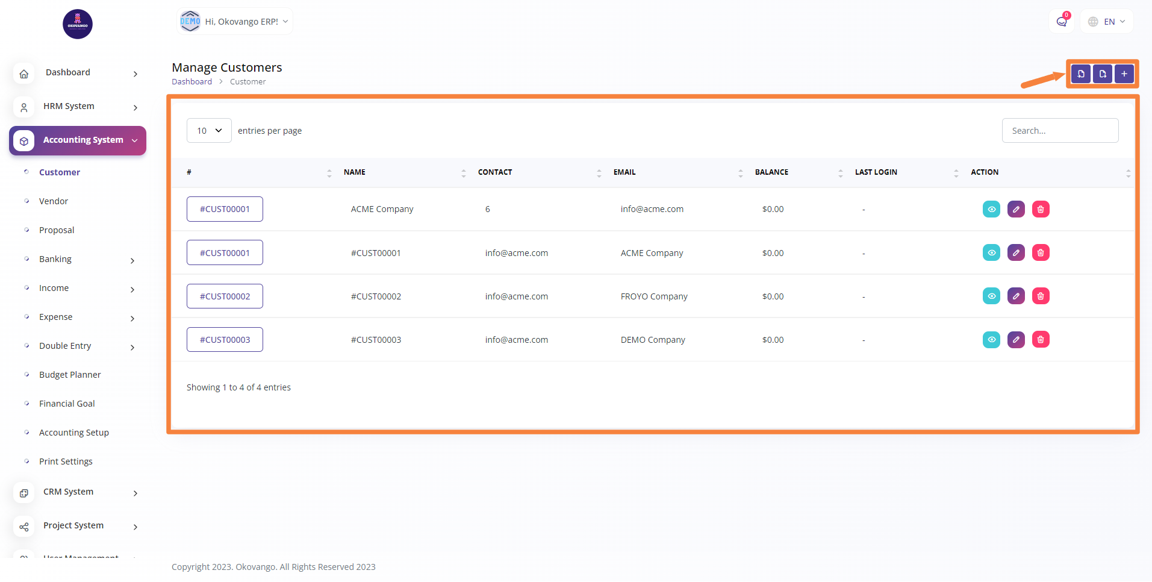1152x582 pixels.
Task: Click the pencil icon for #CUST00002
Action: [1016, 296]
